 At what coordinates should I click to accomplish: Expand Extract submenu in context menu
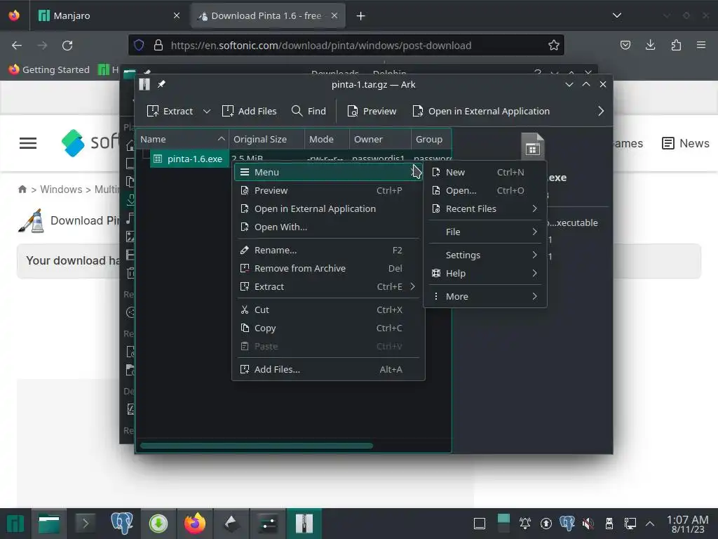tap(328, 287)
